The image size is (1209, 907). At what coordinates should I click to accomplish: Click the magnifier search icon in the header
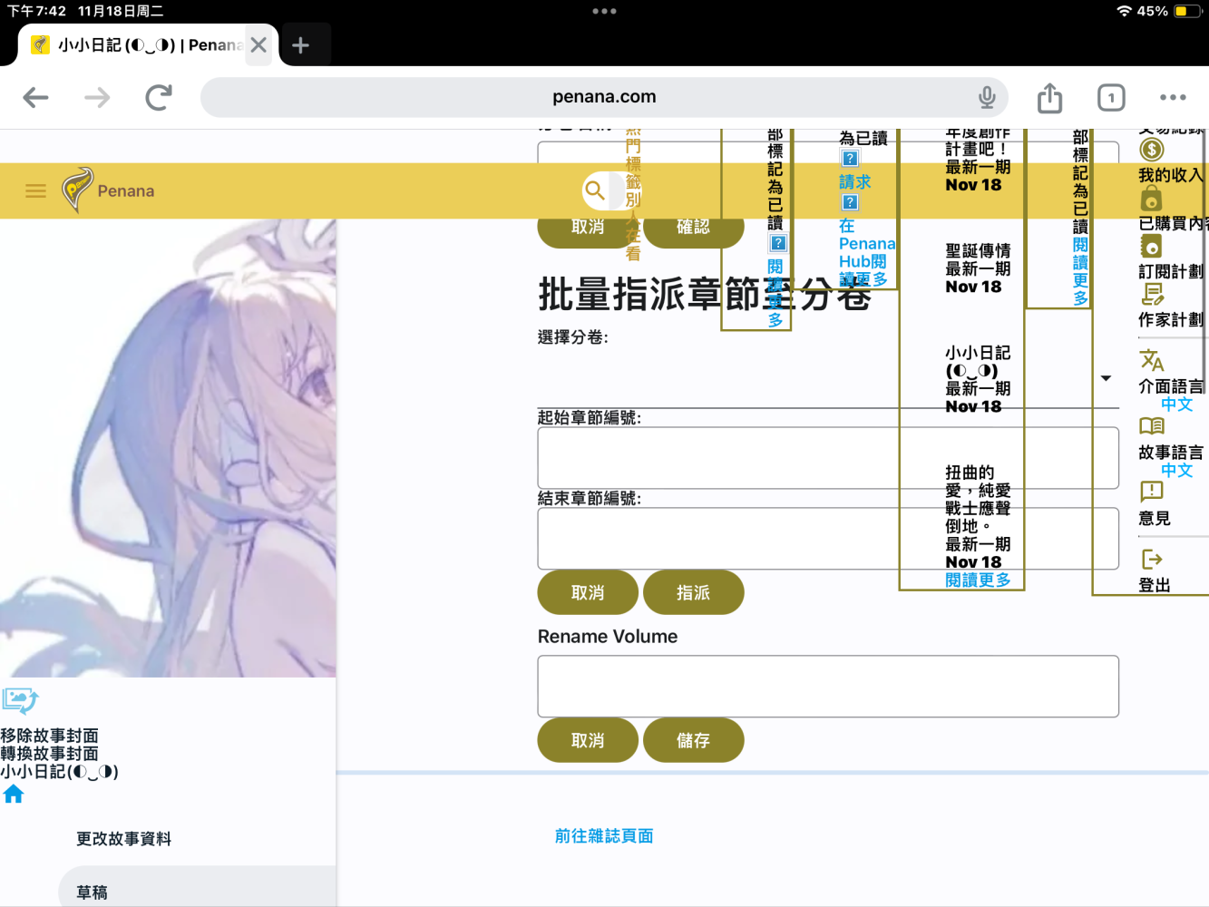594,190
